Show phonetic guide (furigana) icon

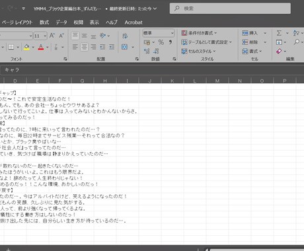(x=56, y=47)
